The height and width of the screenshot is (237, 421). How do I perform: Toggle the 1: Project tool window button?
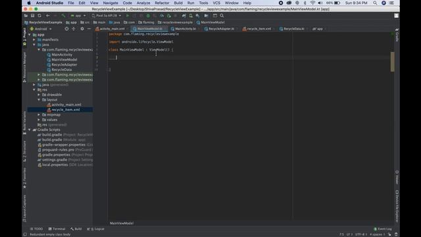tap(24, 36)
